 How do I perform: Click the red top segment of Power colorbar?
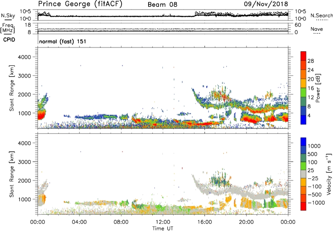[303, 56]
